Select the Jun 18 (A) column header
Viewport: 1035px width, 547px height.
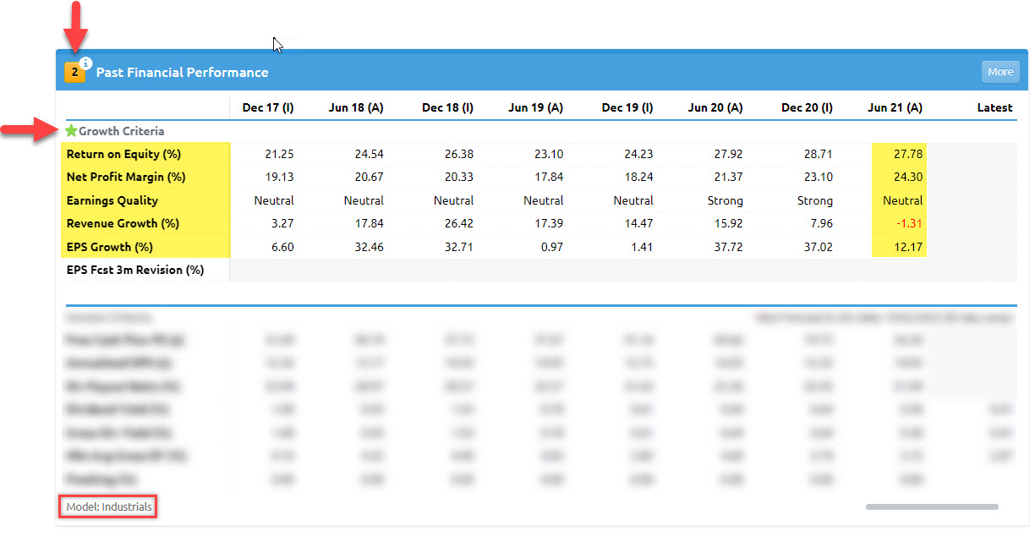356,107
